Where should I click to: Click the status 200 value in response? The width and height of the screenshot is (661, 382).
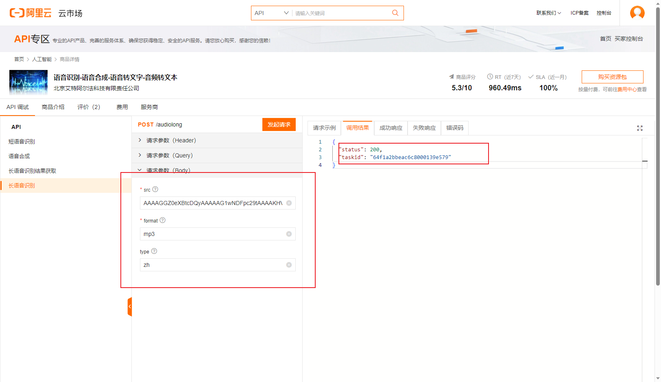point(375,150)
